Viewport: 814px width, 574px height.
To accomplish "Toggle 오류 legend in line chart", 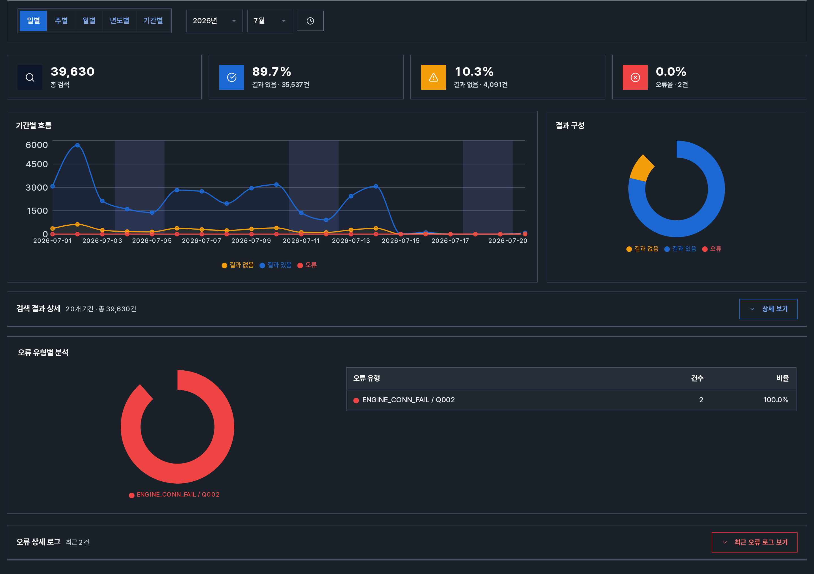I will [x=307, y=265].
